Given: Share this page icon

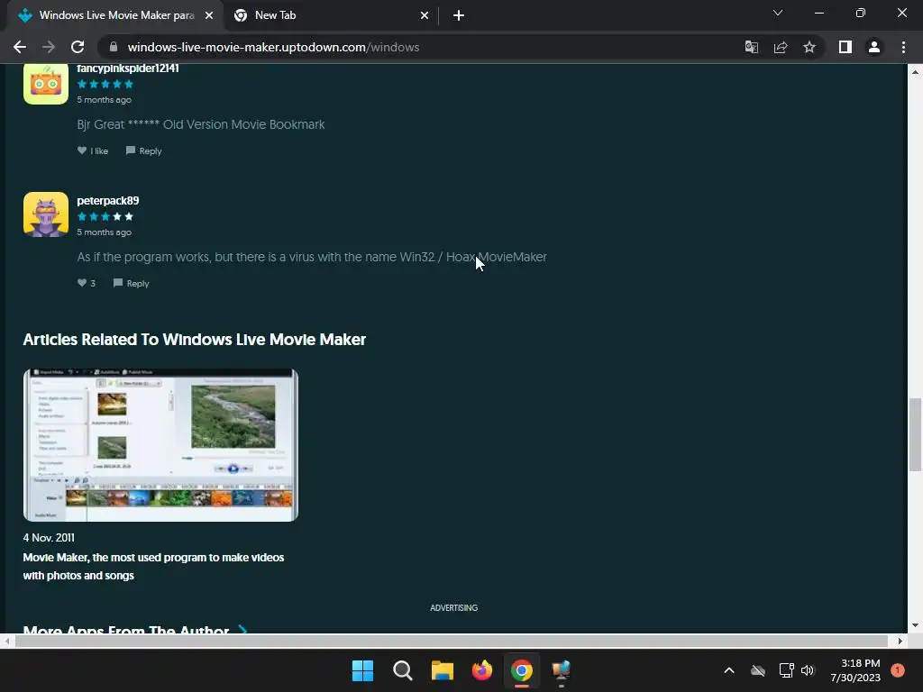Looking at the screenshot, I should pyautogui.click(x=781, y=47).
